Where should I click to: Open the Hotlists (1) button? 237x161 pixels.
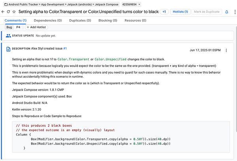[181, 11]
